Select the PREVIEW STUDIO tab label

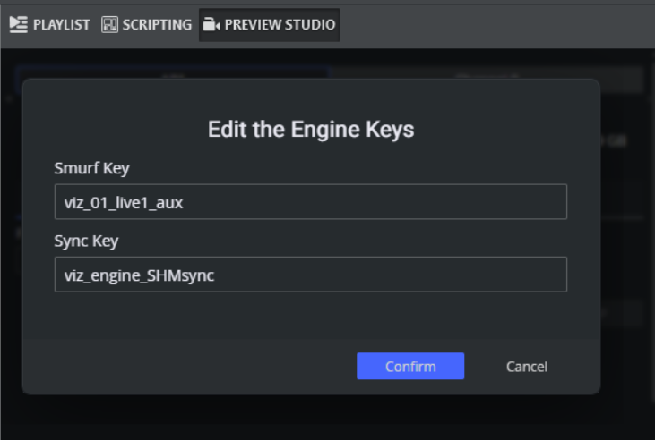pos(280,24)
